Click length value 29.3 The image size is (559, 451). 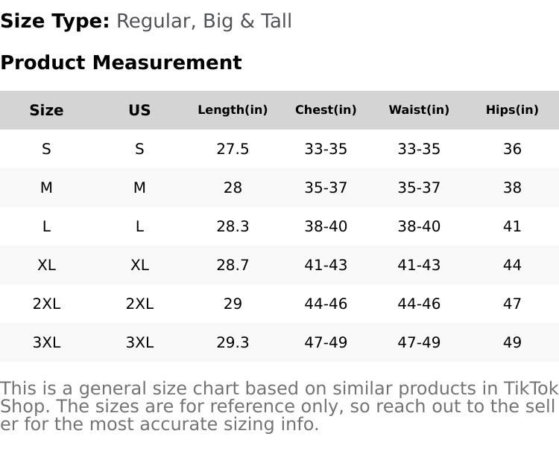[233, 342]
